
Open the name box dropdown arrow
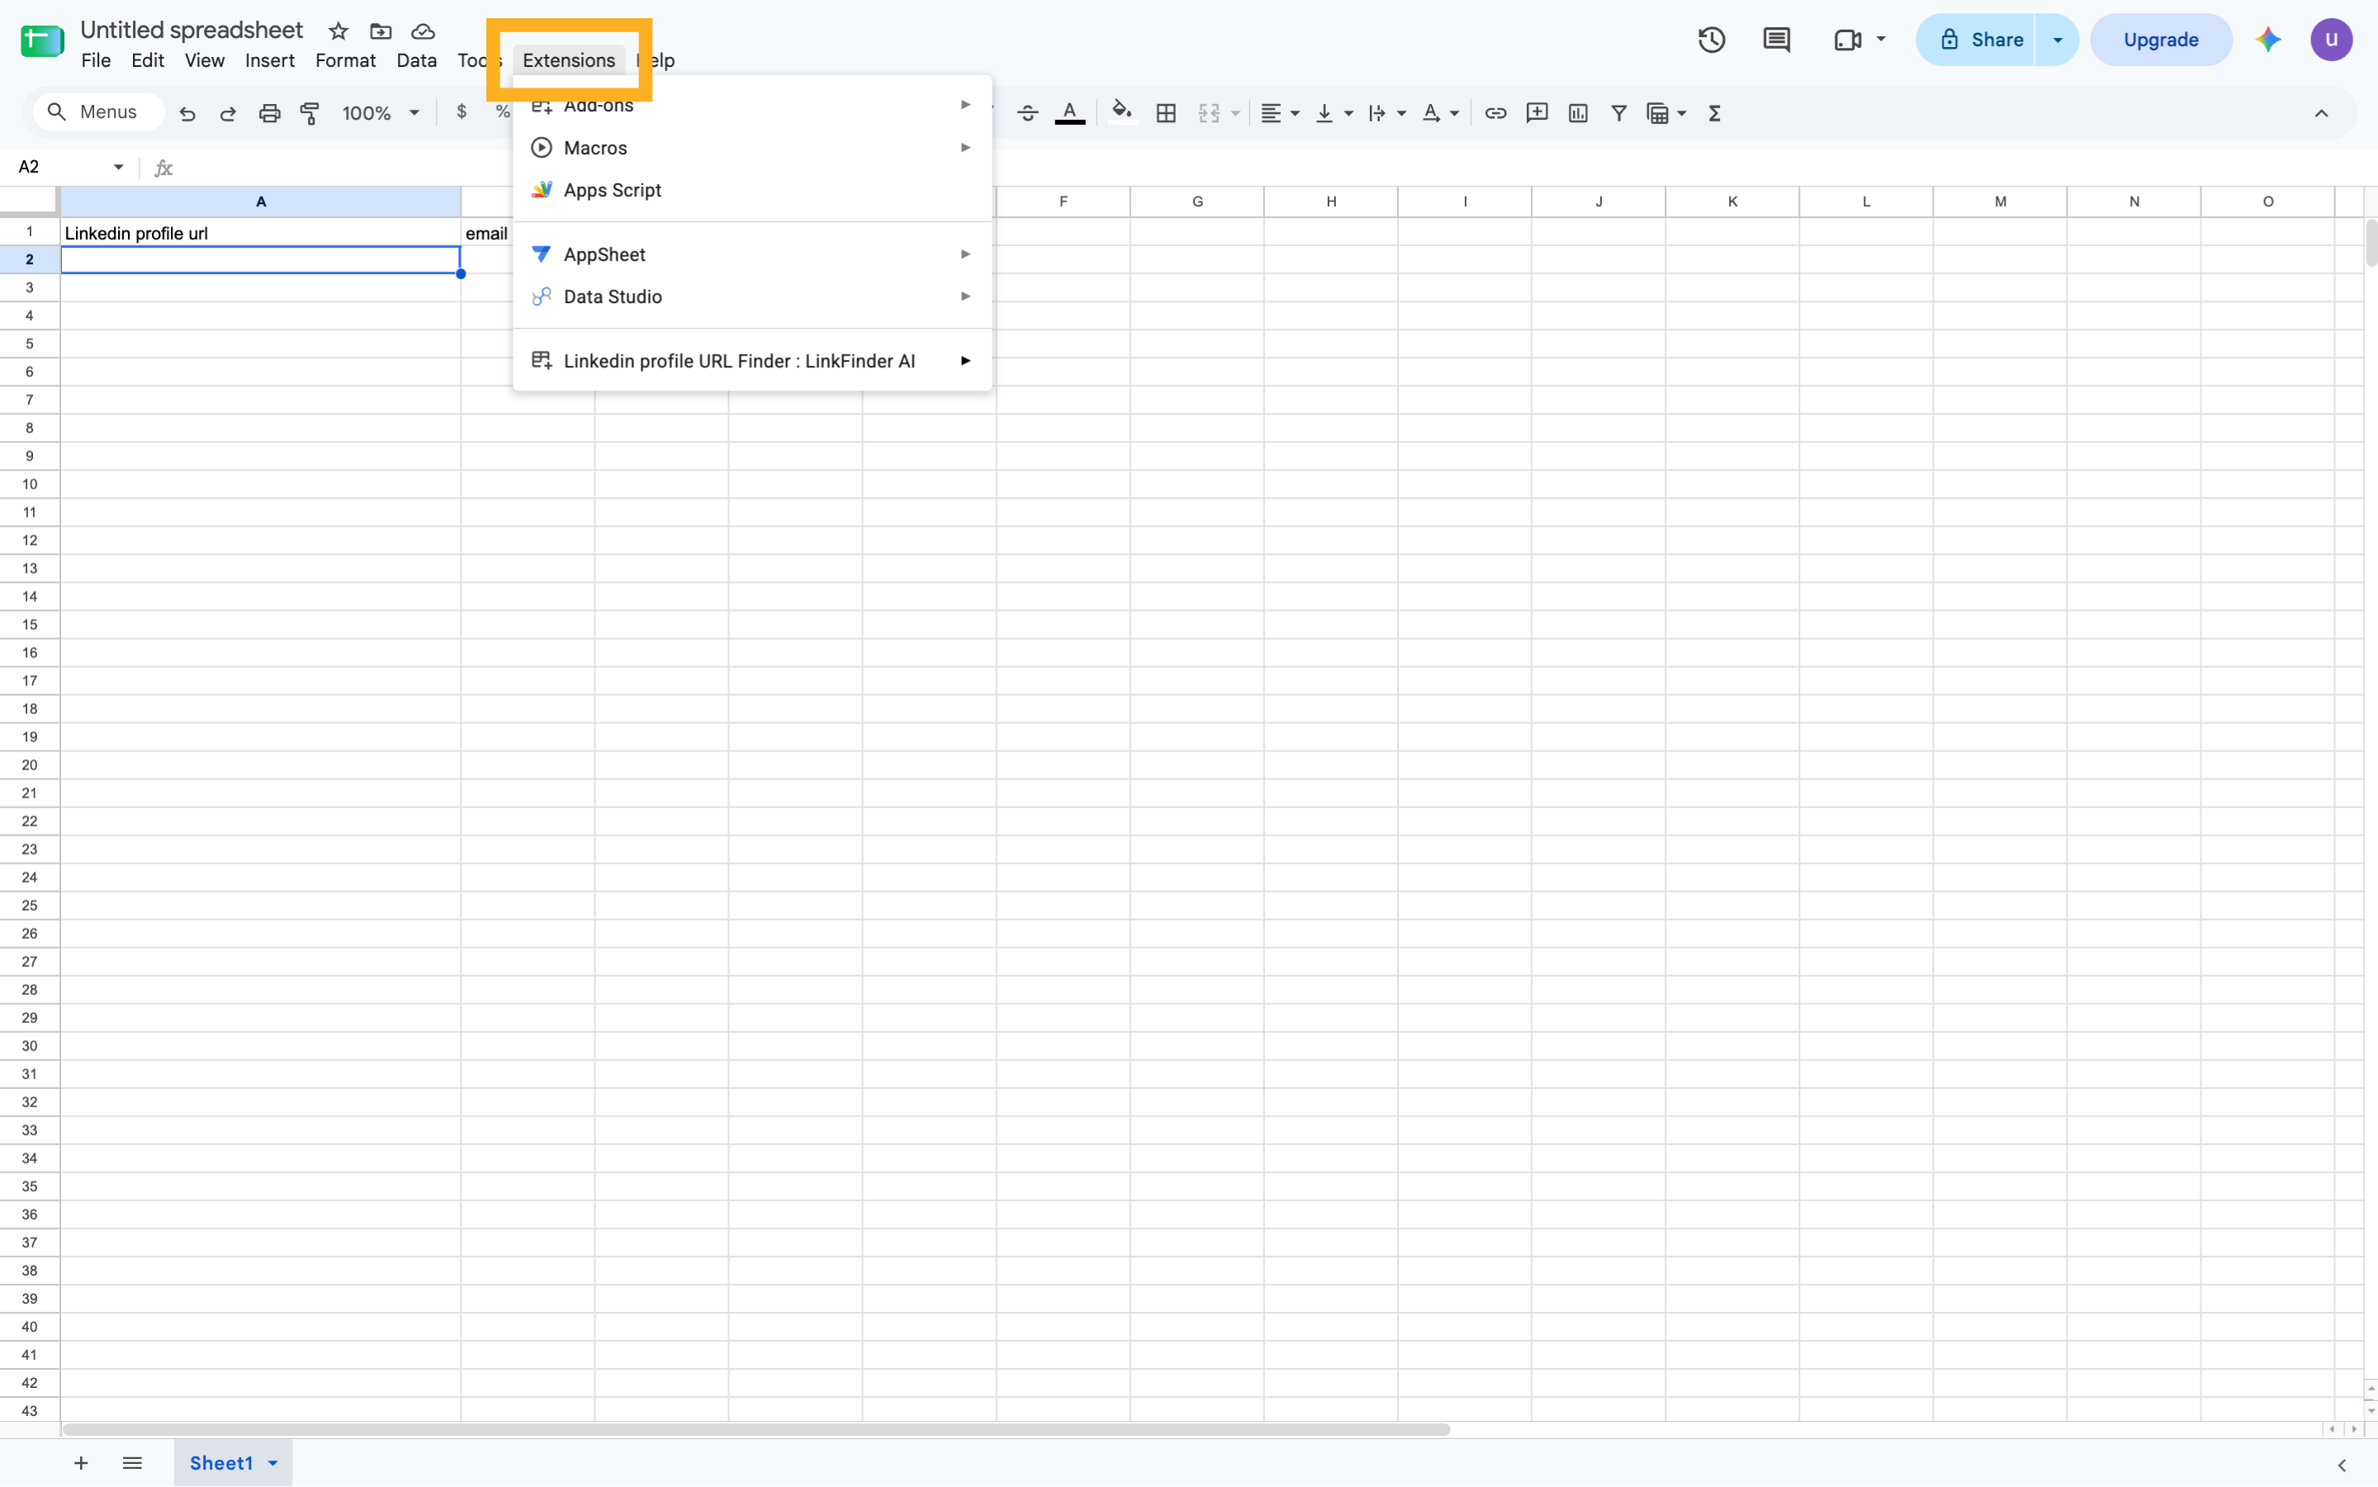pos(118,167)
